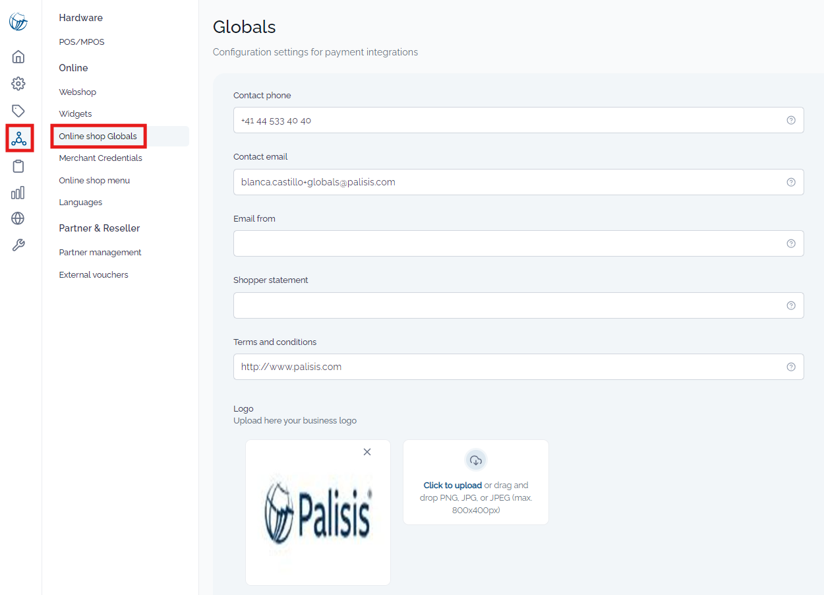Select the channels network icon
Screen dimensions: 824x595
coord(18,138)
